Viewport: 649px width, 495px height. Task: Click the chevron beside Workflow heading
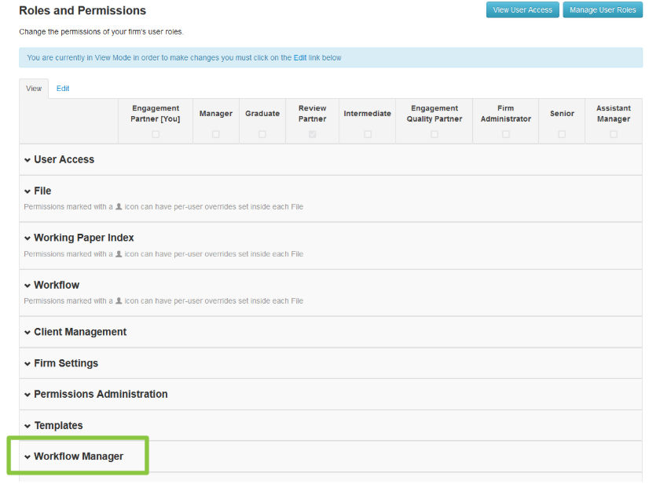pos(27,286)
